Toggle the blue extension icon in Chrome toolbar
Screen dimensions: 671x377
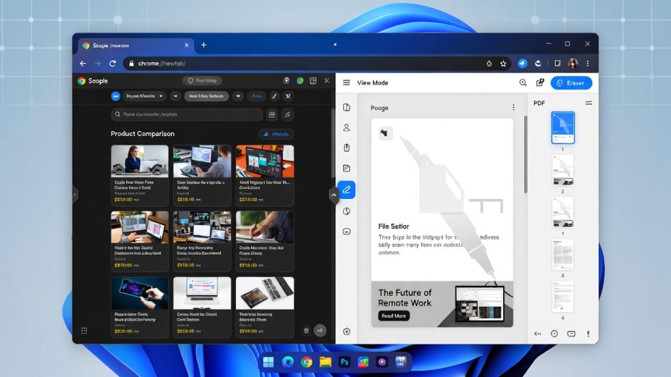(522, 63)
